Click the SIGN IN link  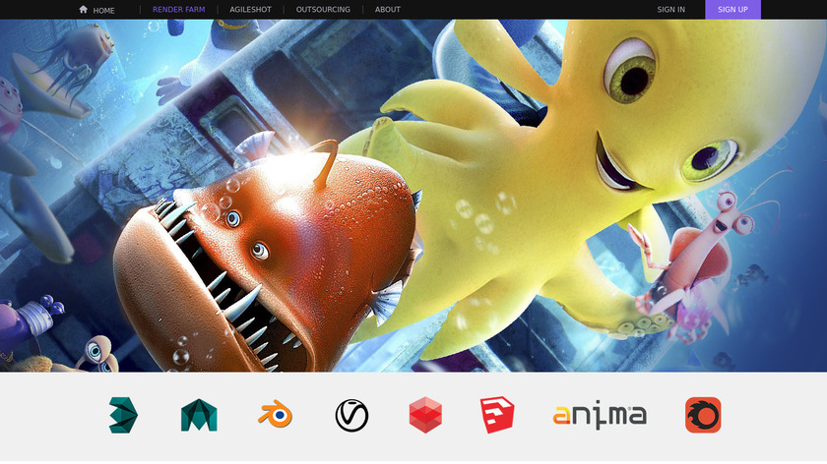(670, 10)
